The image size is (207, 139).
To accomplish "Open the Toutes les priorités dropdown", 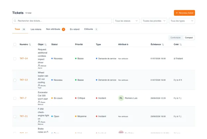I will click(154, 21).
